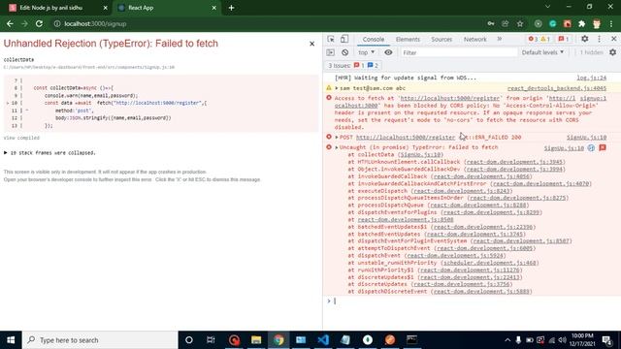Open the Chrome three-dot menu

point(611,23)
